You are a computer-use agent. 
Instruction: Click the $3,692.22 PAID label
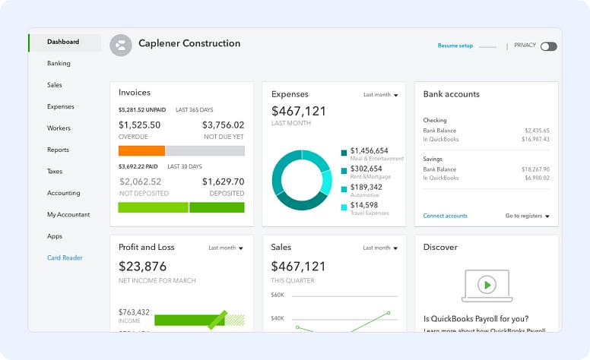(x=138, y=166)
